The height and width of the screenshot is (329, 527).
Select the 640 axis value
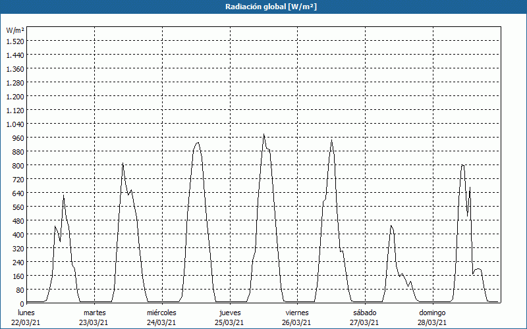18,193
